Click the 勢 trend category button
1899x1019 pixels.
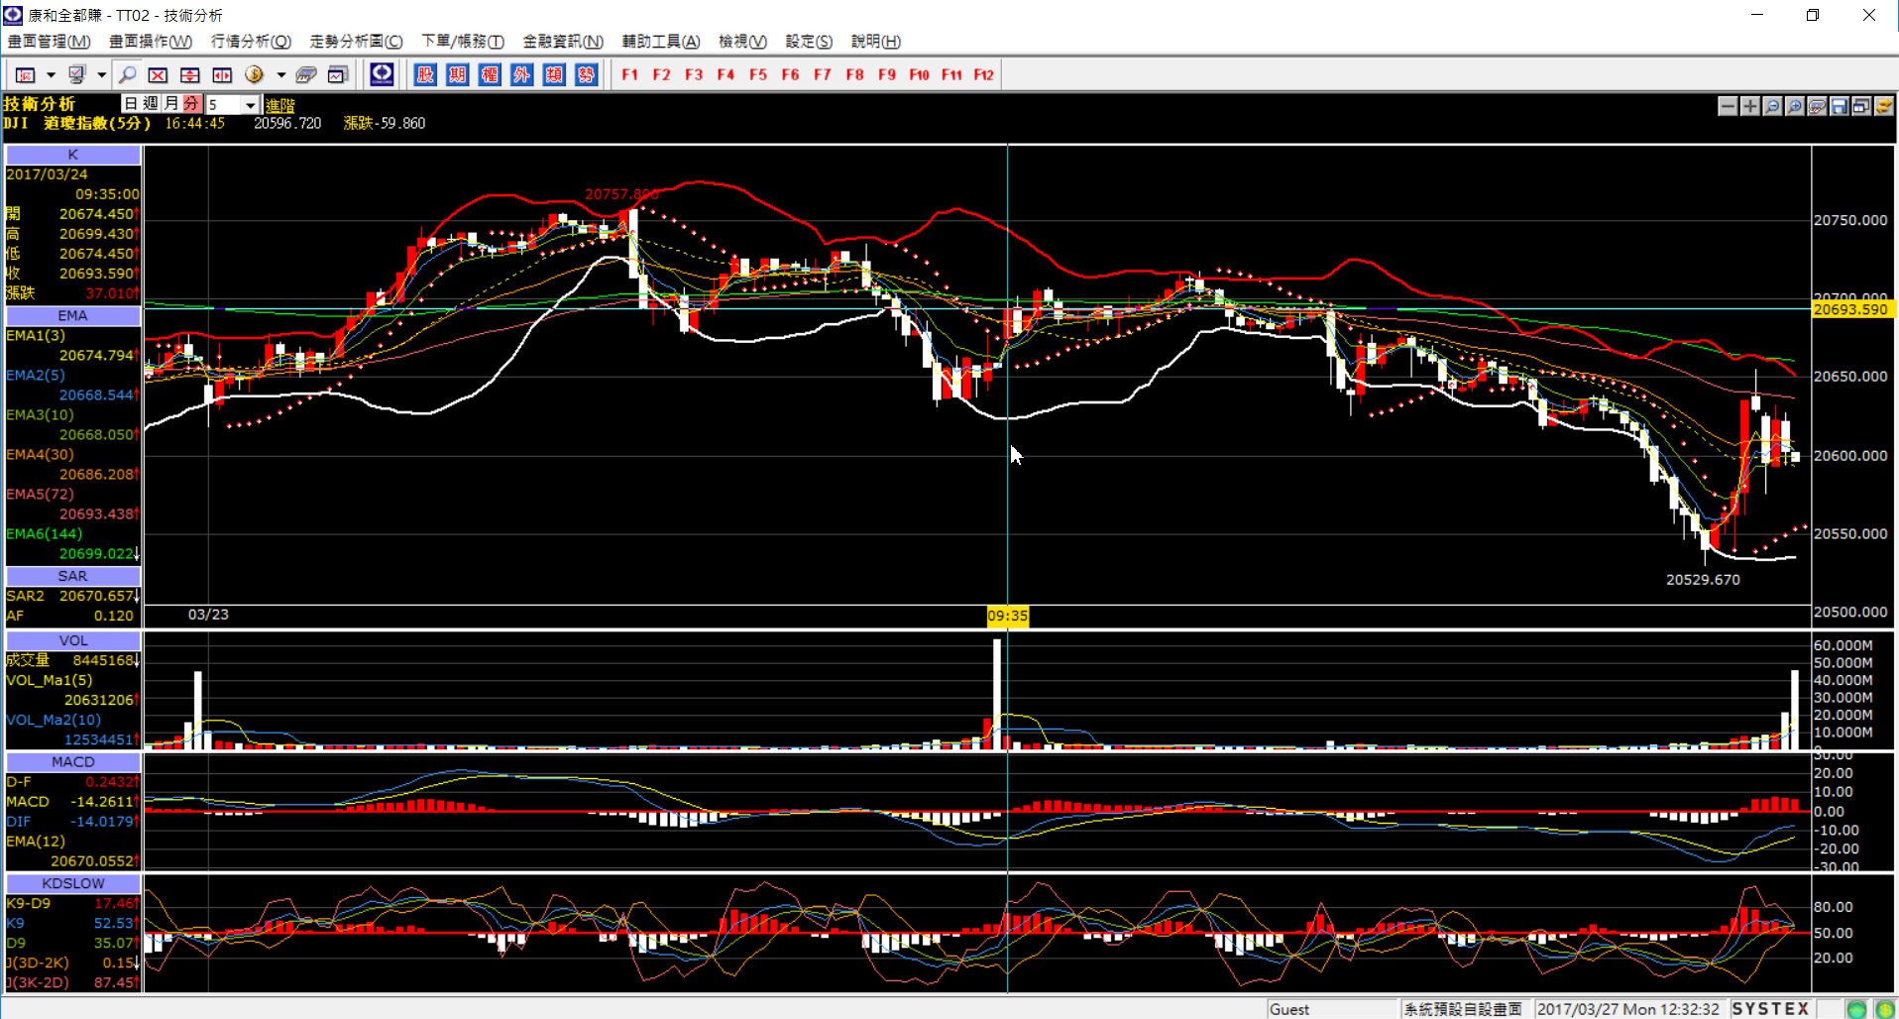(x=586, y=74)
